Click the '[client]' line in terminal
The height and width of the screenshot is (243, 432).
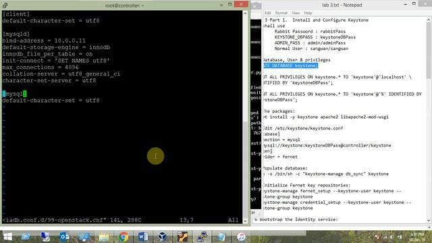16,14
